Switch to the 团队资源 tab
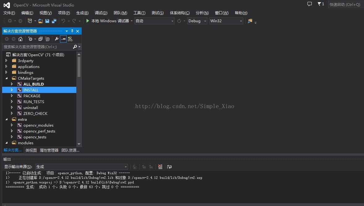Screen dimensions: 364x206 (70, 150)
